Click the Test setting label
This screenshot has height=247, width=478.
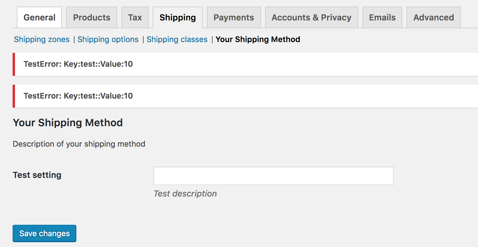coord(37,175)
